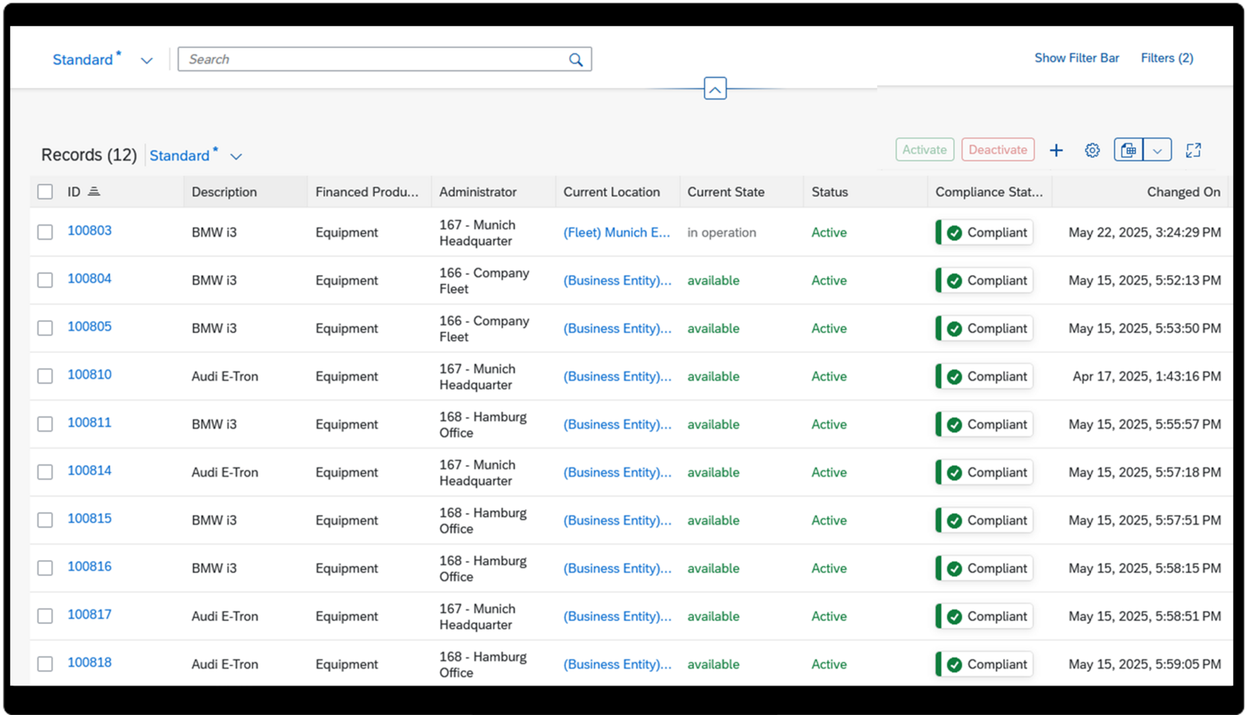Tick the checkbox for record 100805
The image size is (1252, 715).
tap(45, 328)
